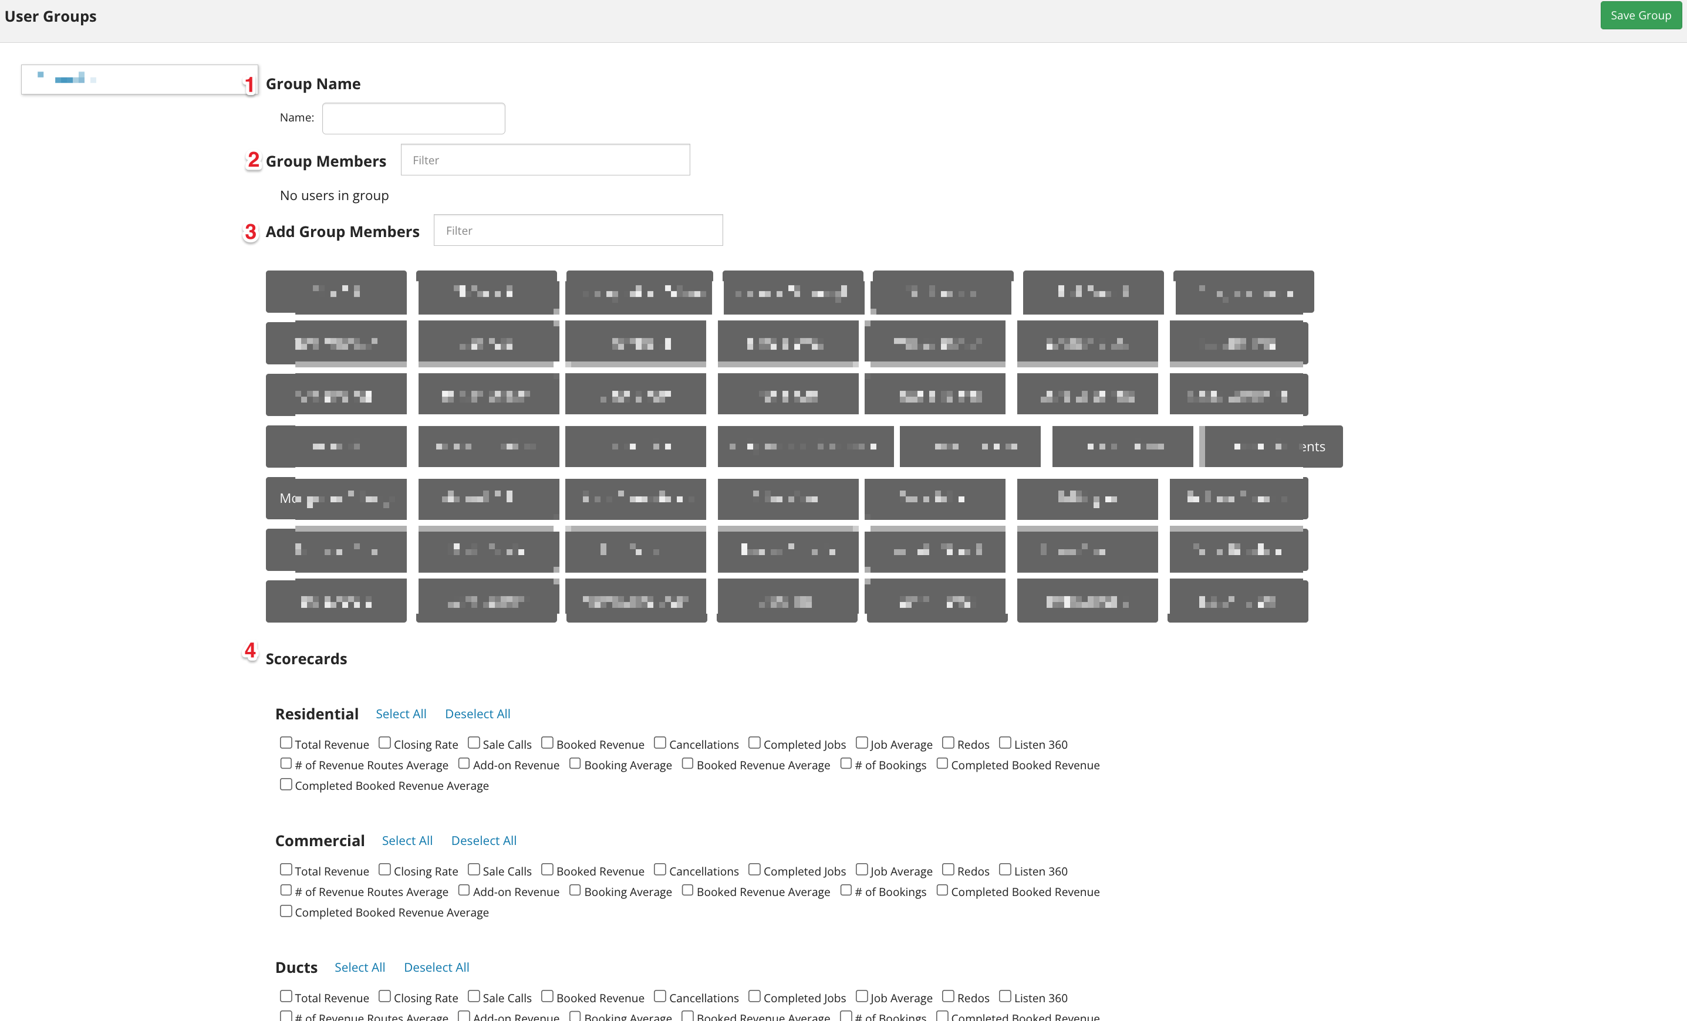Check Commercial Redos checkbox
The height and width of the screenshot is (1021, 1687).
click(x=948, y=869)
